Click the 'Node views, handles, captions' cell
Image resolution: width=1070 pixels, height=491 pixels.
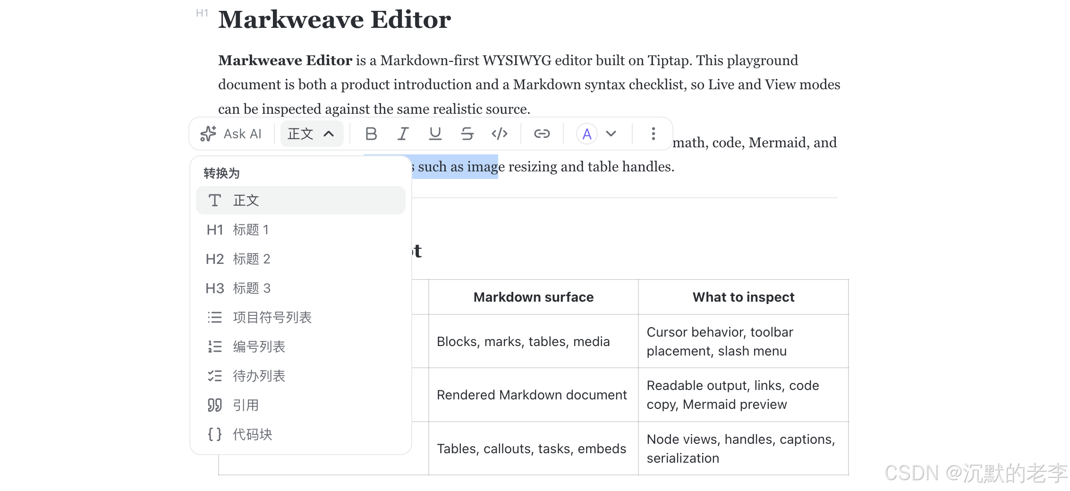tap(744, 449)
